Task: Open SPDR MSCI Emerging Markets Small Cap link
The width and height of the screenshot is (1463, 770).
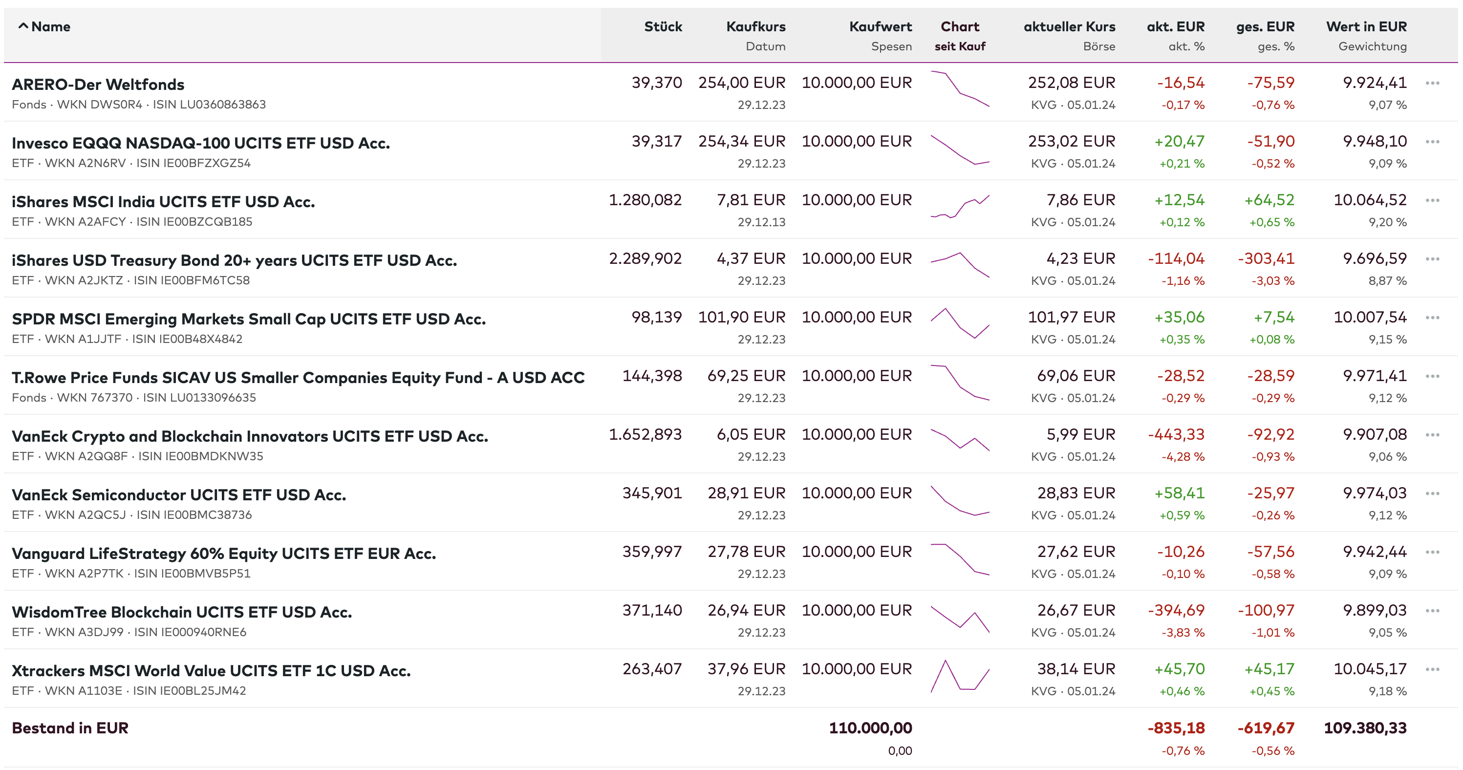Action: point(249,319)
